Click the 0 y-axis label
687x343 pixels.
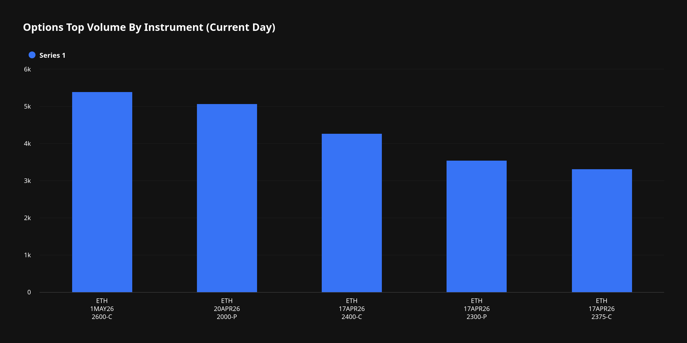(x=29, y=292)
